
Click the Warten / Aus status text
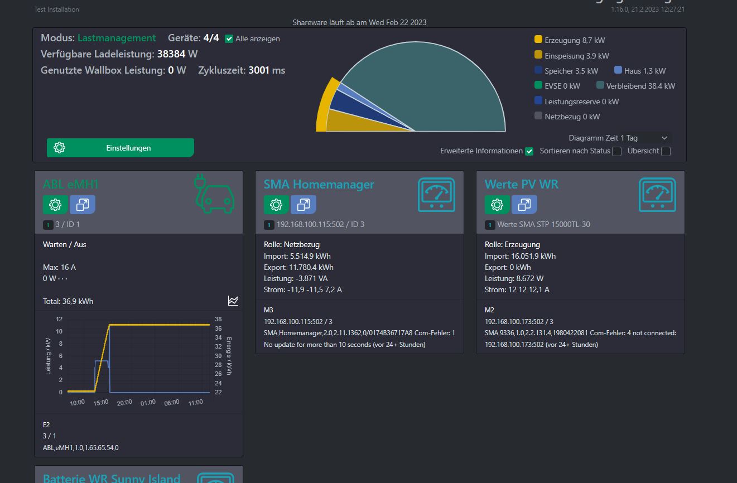65,244
